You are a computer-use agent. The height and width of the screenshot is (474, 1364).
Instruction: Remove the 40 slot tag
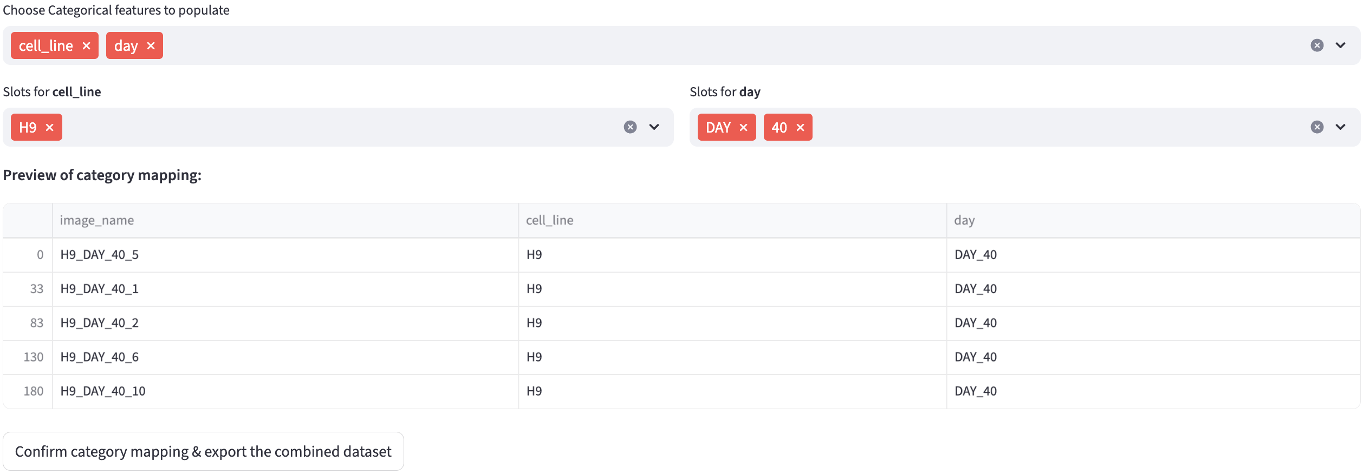coord(801,128)
